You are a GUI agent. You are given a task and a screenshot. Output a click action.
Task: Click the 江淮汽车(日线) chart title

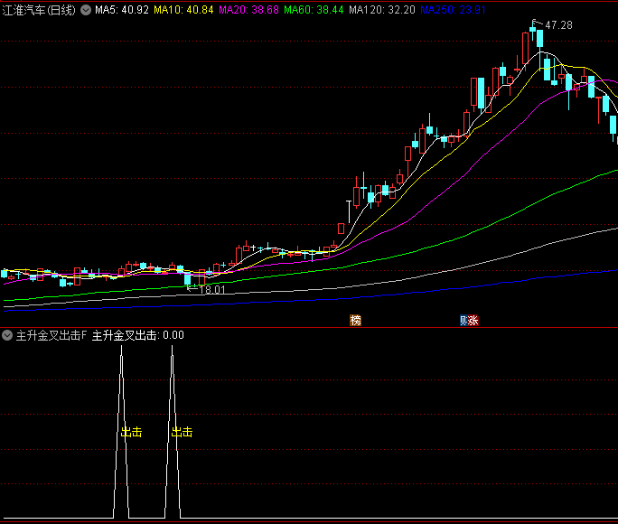[39, 10]
